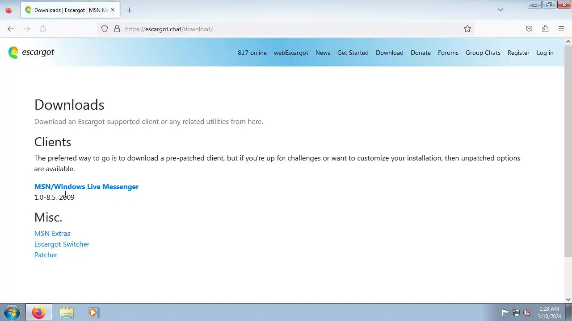Viewport: 572px width, 321px height.
Task: Open the Windows Start orb
Action: click(x=12, y=313)
